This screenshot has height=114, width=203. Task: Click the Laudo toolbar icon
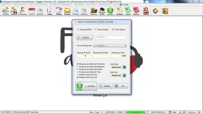pyautogui.click(x=128, y=11)
